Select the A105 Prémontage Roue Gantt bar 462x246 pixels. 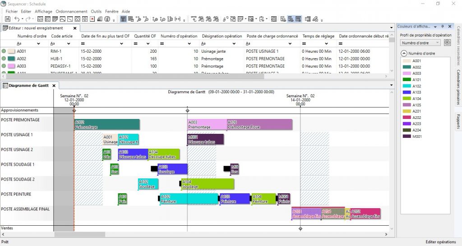259,124
